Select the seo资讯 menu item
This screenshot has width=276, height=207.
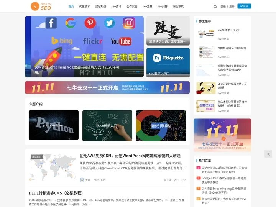(116, 7)
